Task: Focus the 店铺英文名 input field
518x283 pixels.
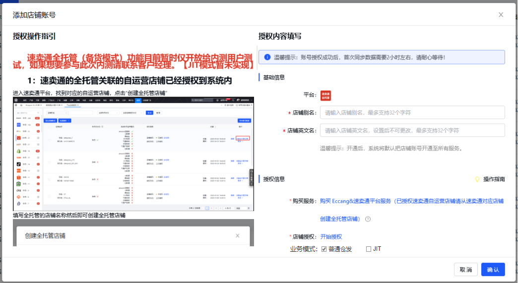Action: 412,130
